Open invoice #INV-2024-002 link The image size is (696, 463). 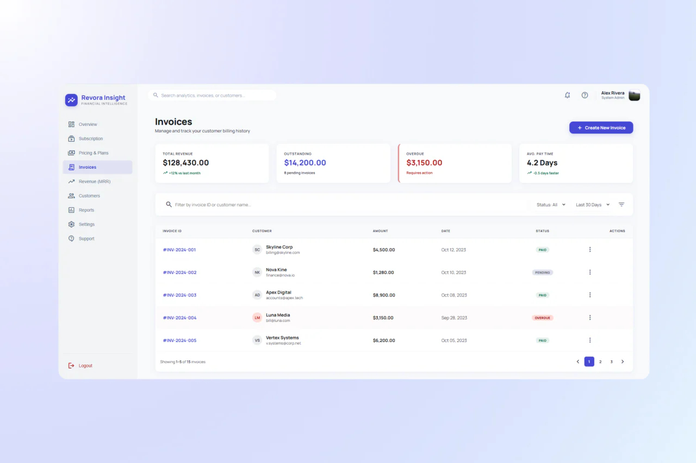pos(179,272)
